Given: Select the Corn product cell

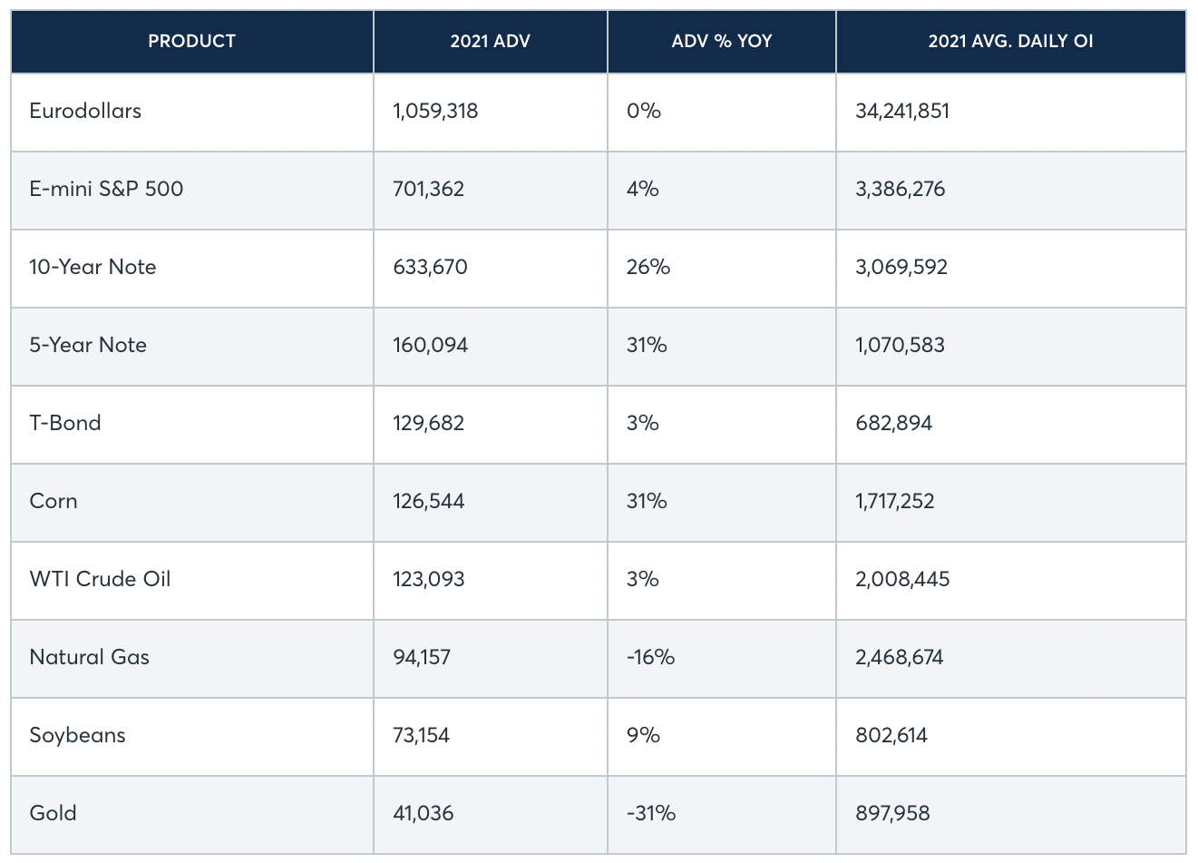Looking at the screenshot, I should click(191, 503).
